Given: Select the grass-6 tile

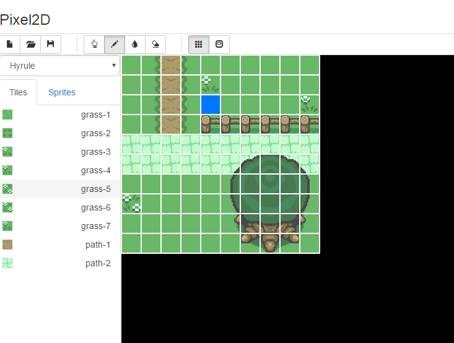Looking at the screenshot, I should (60, 207).
